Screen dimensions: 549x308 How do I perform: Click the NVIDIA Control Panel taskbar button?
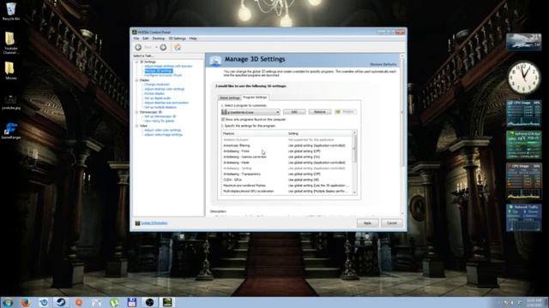coord(167,302)
